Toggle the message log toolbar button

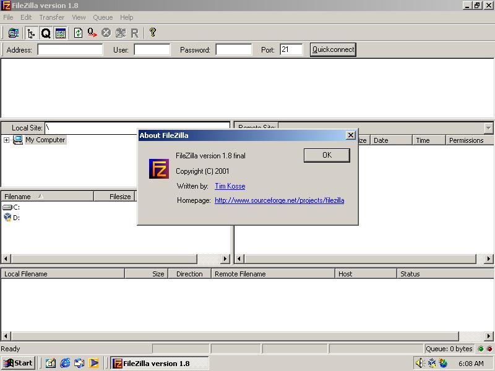point(61,33)
